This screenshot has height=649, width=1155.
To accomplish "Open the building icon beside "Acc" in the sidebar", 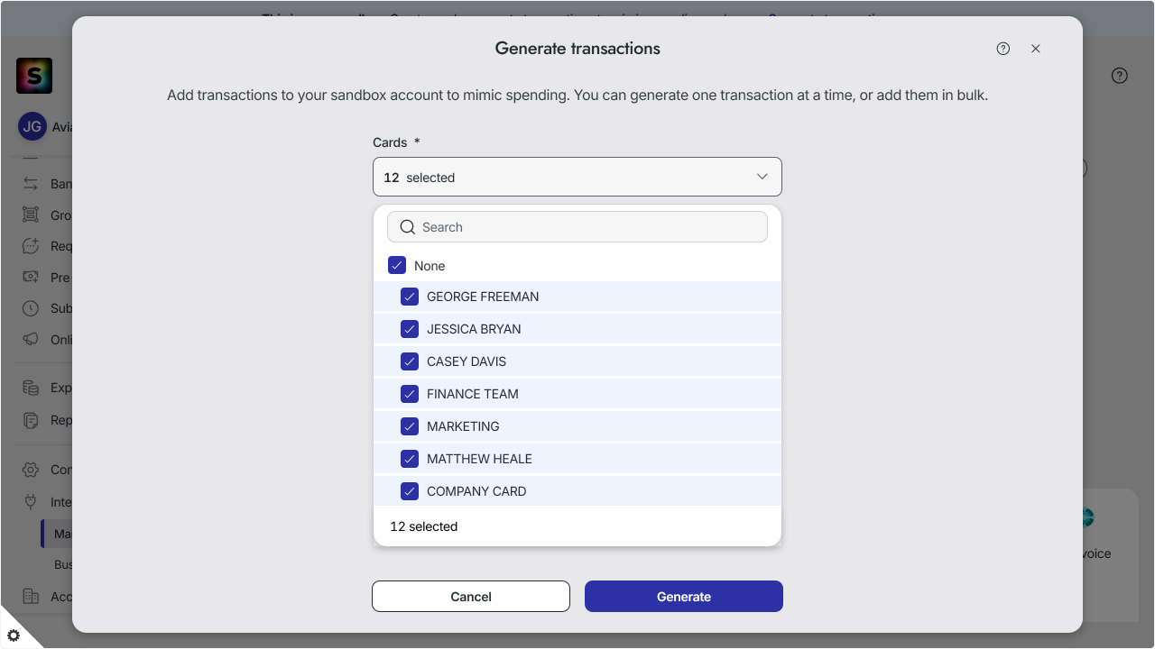I will coord(31,597).
